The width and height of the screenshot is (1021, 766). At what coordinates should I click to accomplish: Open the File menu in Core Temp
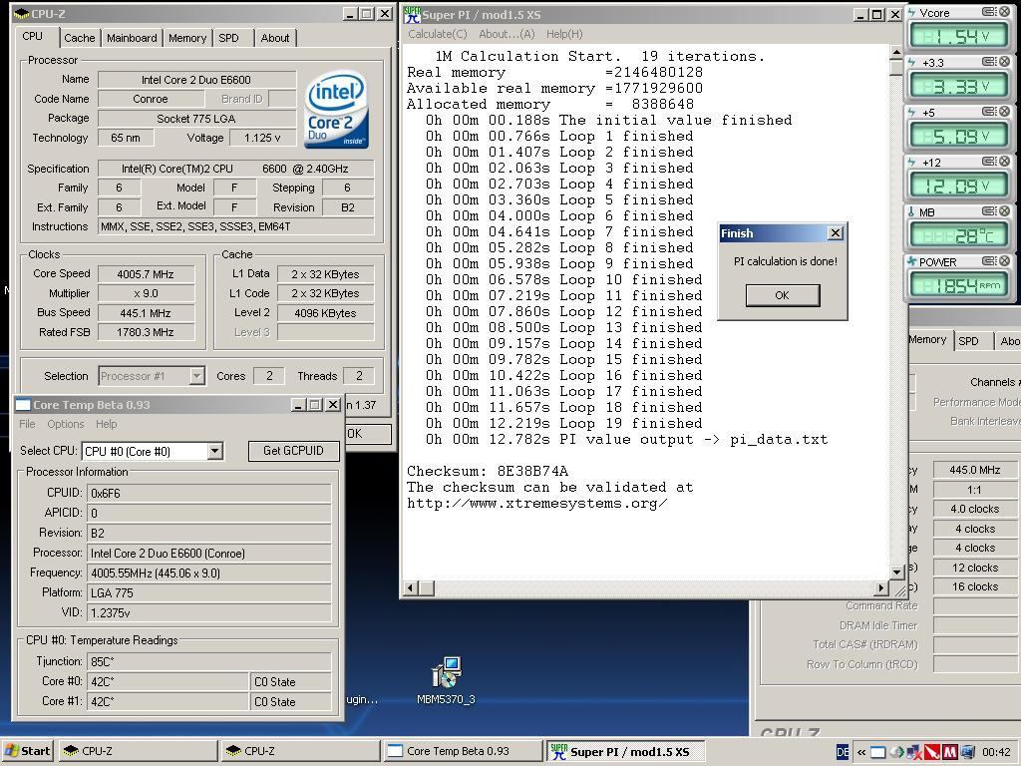pos(27,424)
